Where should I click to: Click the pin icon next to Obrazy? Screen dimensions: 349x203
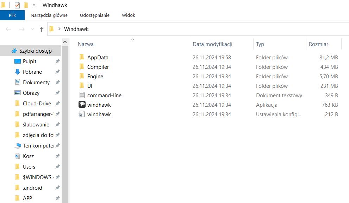tap(58, 93)
